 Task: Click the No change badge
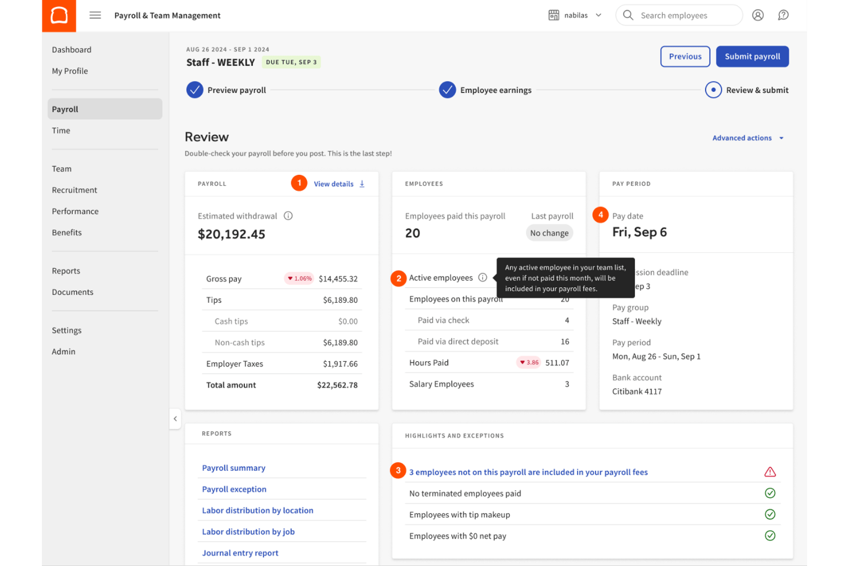tap(549, 233)
